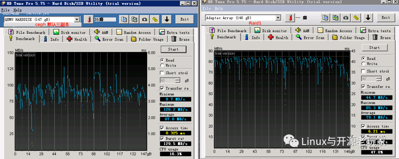Copy text to clipboard in right window toolbar
The image size is (399, 159).
point(325,18)
